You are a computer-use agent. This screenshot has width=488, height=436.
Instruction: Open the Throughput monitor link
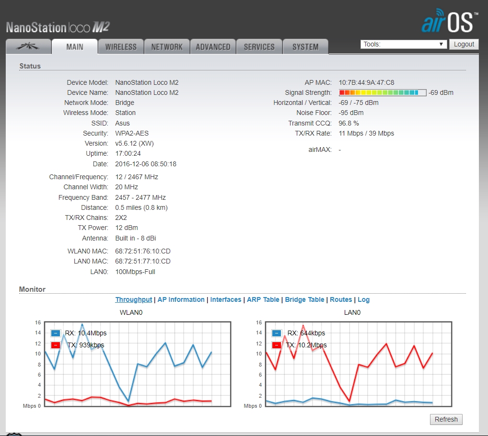[x=134, y=299]
